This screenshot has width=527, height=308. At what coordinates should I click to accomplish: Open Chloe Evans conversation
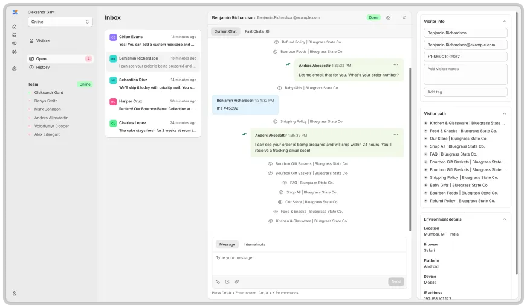(x=153, y=40)
